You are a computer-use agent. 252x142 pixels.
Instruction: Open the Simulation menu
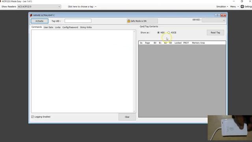pyautogui.click(x=222, y=7)
